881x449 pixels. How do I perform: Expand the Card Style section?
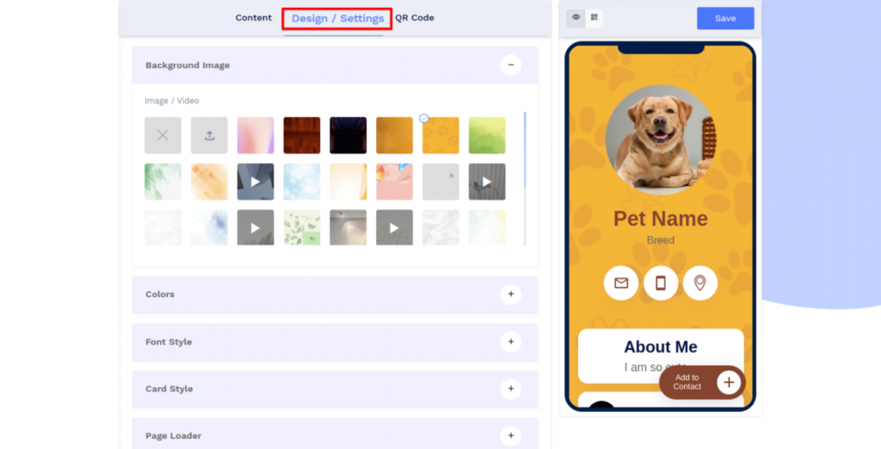(x=510, y=389)
